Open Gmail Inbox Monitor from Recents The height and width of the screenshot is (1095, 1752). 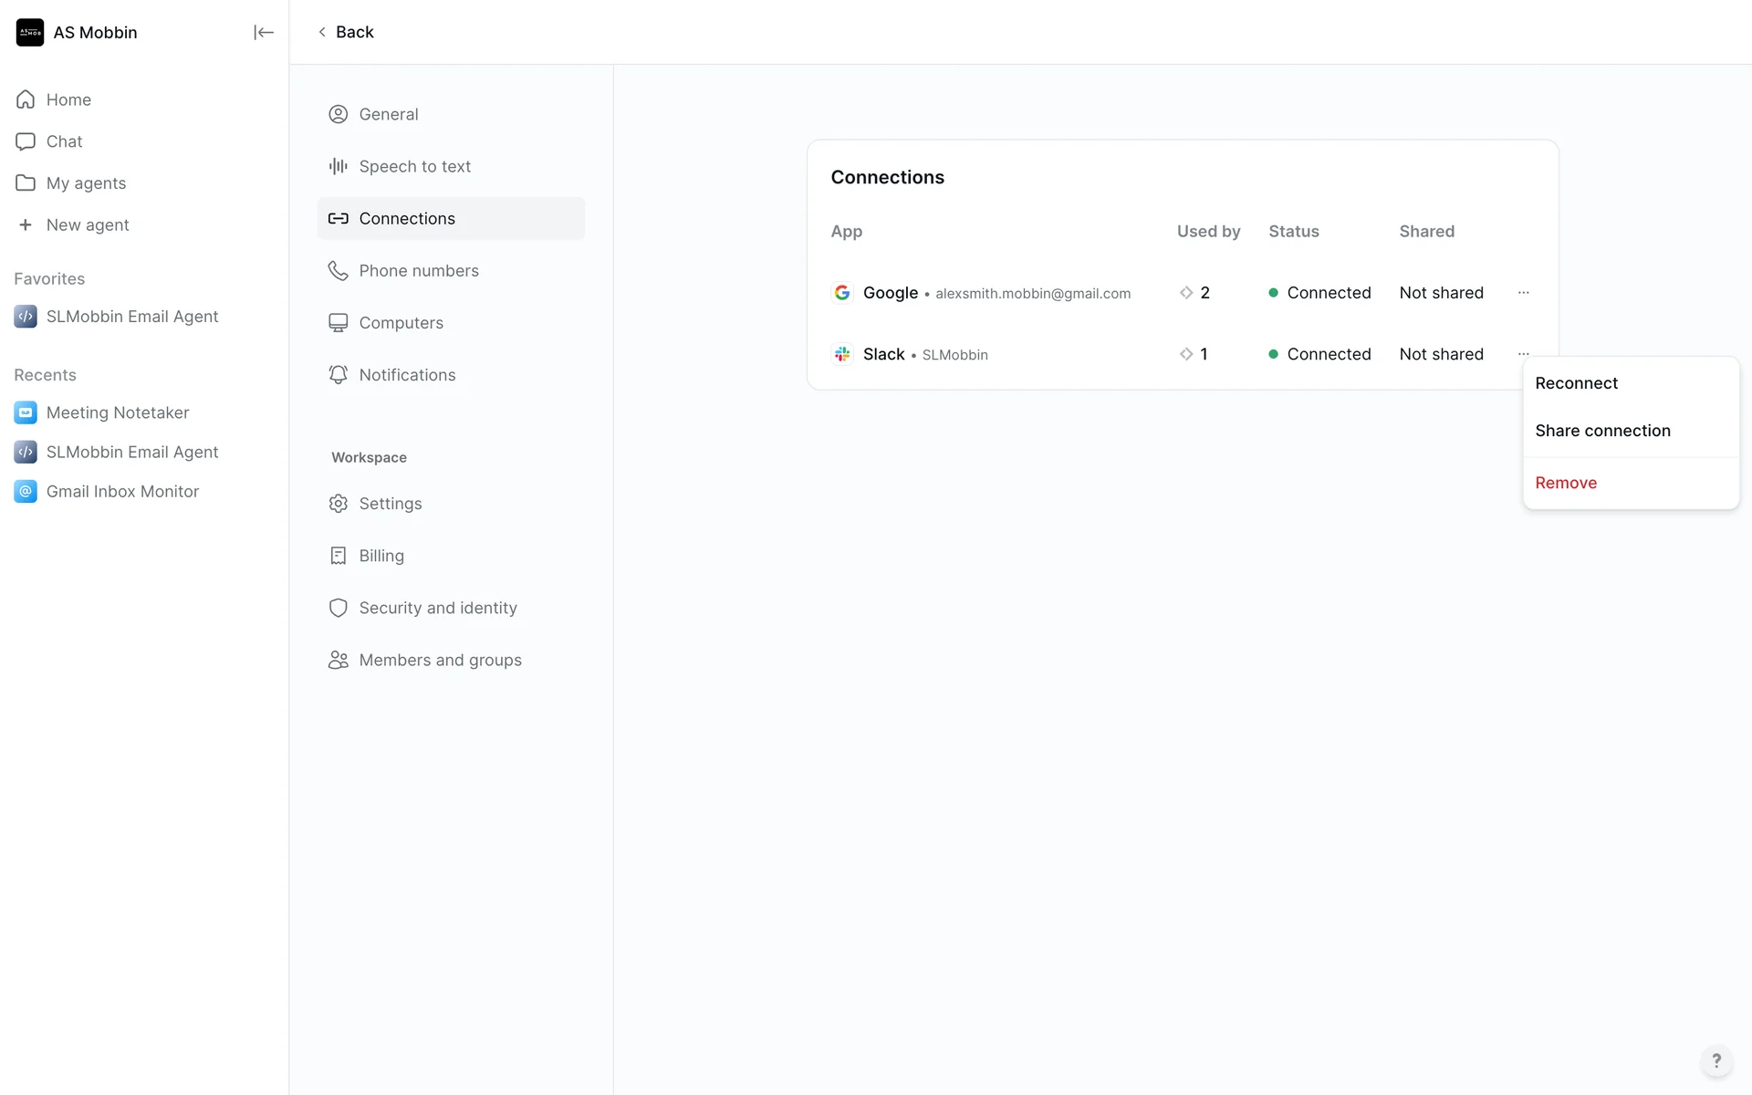(x=122, y=492)
